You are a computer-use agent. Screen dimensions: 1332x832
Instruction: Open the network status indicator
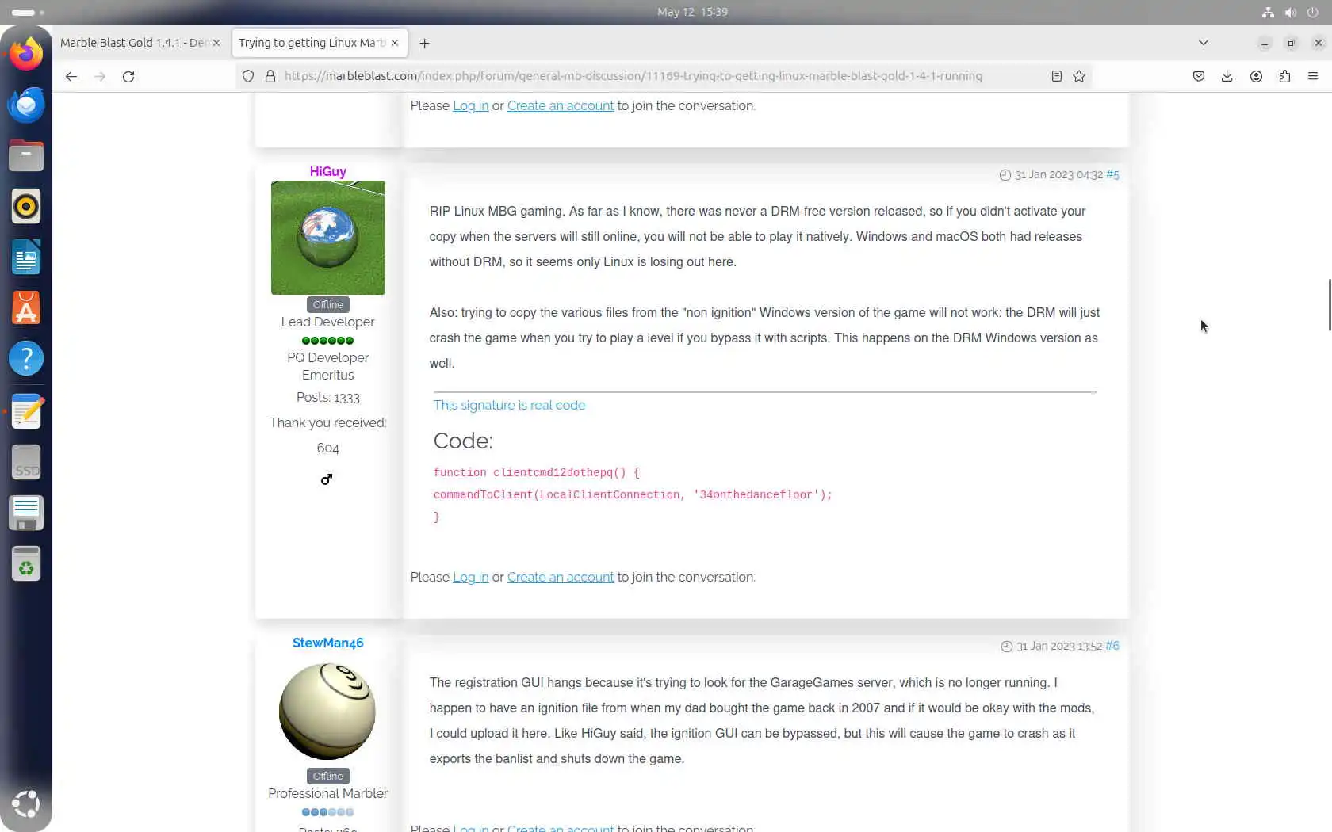pyautogui.click(x=1268, y=12)
